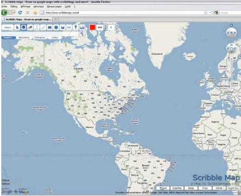This screenshot has width=241, height=196.
Task: Select the image overlay tool
Action: point(82,28)
